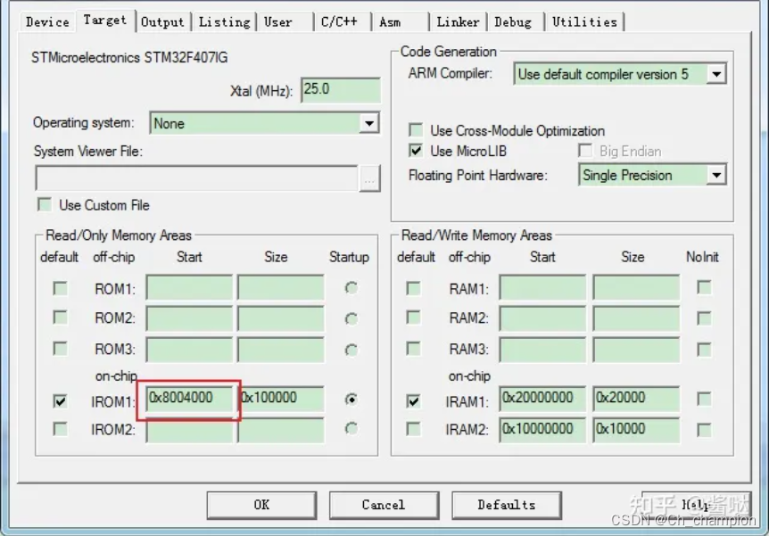Select the Output tab
Screen dimensions: 769x536
click(162, 21)
